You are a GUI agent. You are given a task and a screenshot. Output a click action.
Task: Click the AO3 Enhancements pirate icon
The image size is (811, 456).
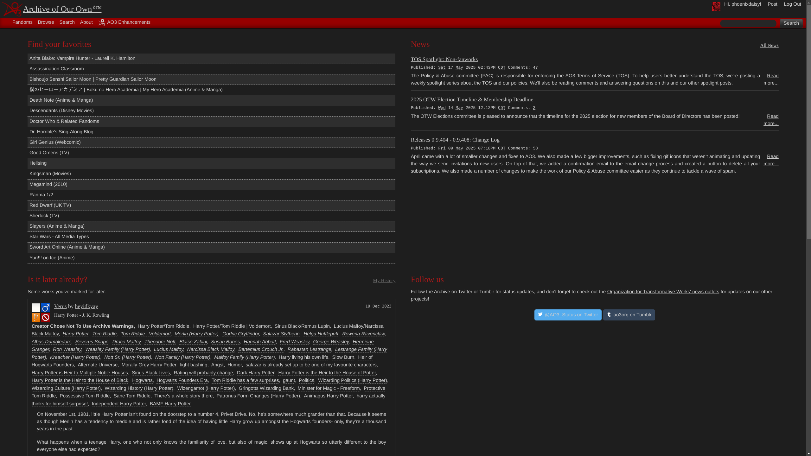(x=102, y=22)
